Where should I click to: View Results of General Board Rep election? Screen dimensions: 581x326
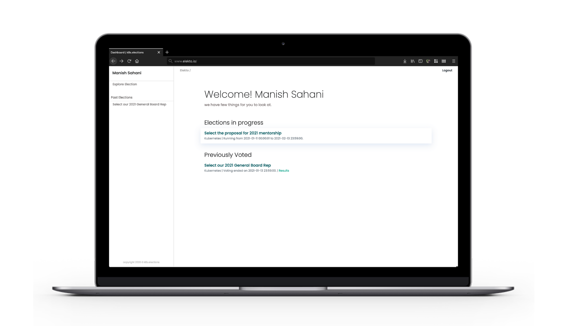(284, 171)
